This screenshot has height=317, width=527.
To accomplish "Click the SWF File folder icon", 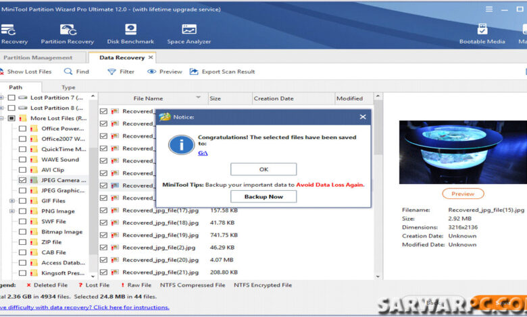I will [34, 221].
